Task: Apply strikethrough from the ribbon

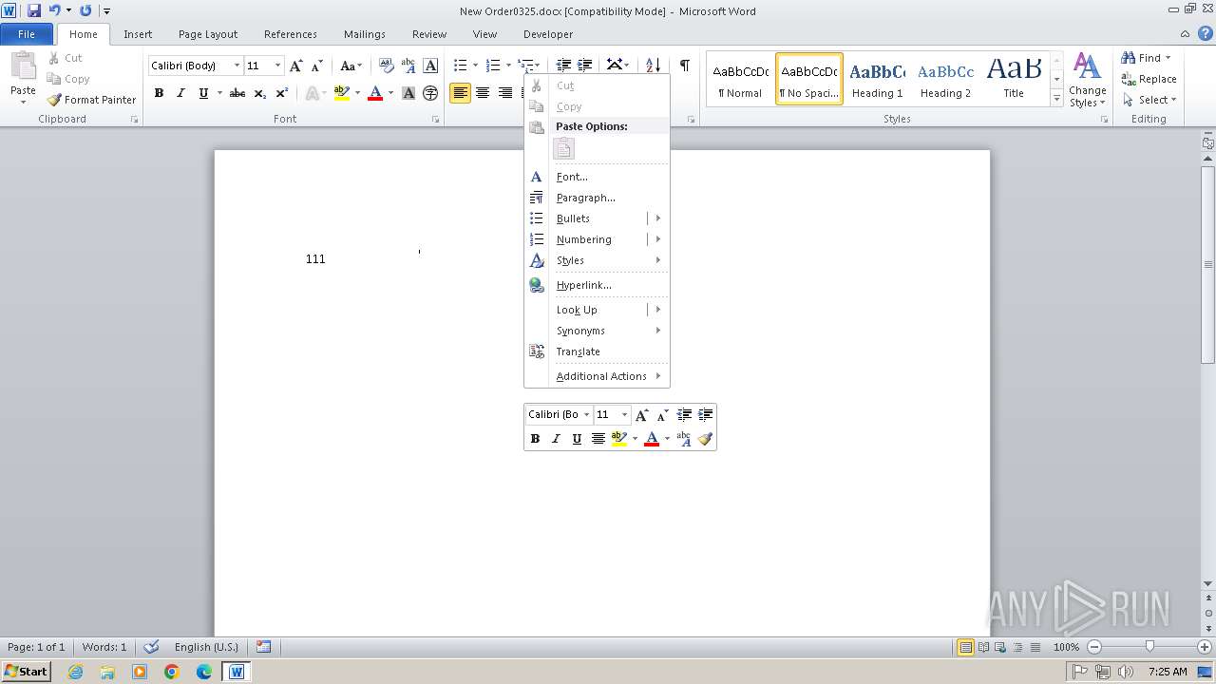Action: tap(237, 93)
